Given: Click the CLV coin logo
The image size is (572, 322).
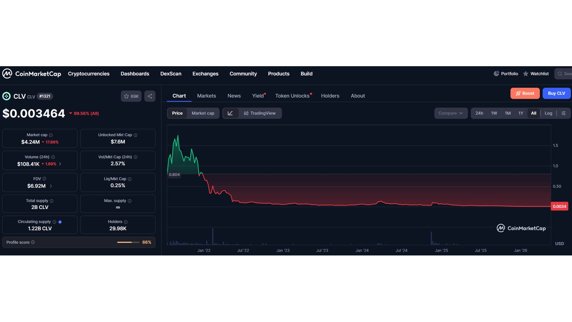Looking at the screenshot, I should 6,96.
